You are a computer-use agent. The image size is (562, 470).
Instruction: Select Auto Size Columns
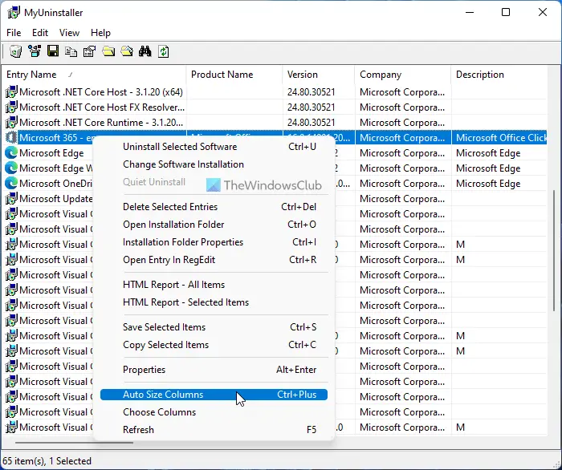click(x=214, y=395)
